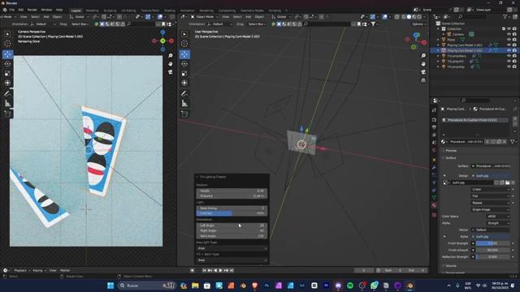Click the Reflection Strength slider
The height and width of the screenshot is (292, 520).
[493, 257]
